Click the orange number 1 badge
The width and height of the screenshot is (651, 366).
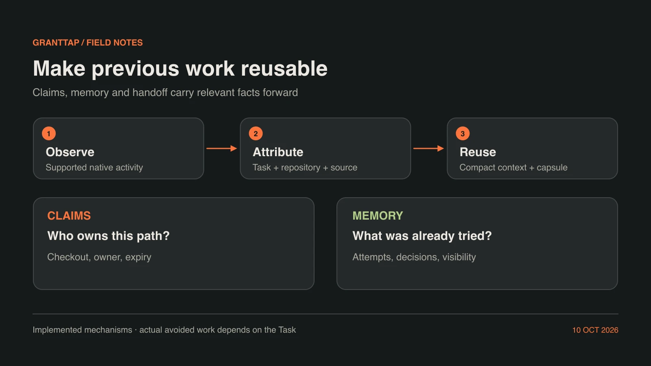[x=49, y=133]
